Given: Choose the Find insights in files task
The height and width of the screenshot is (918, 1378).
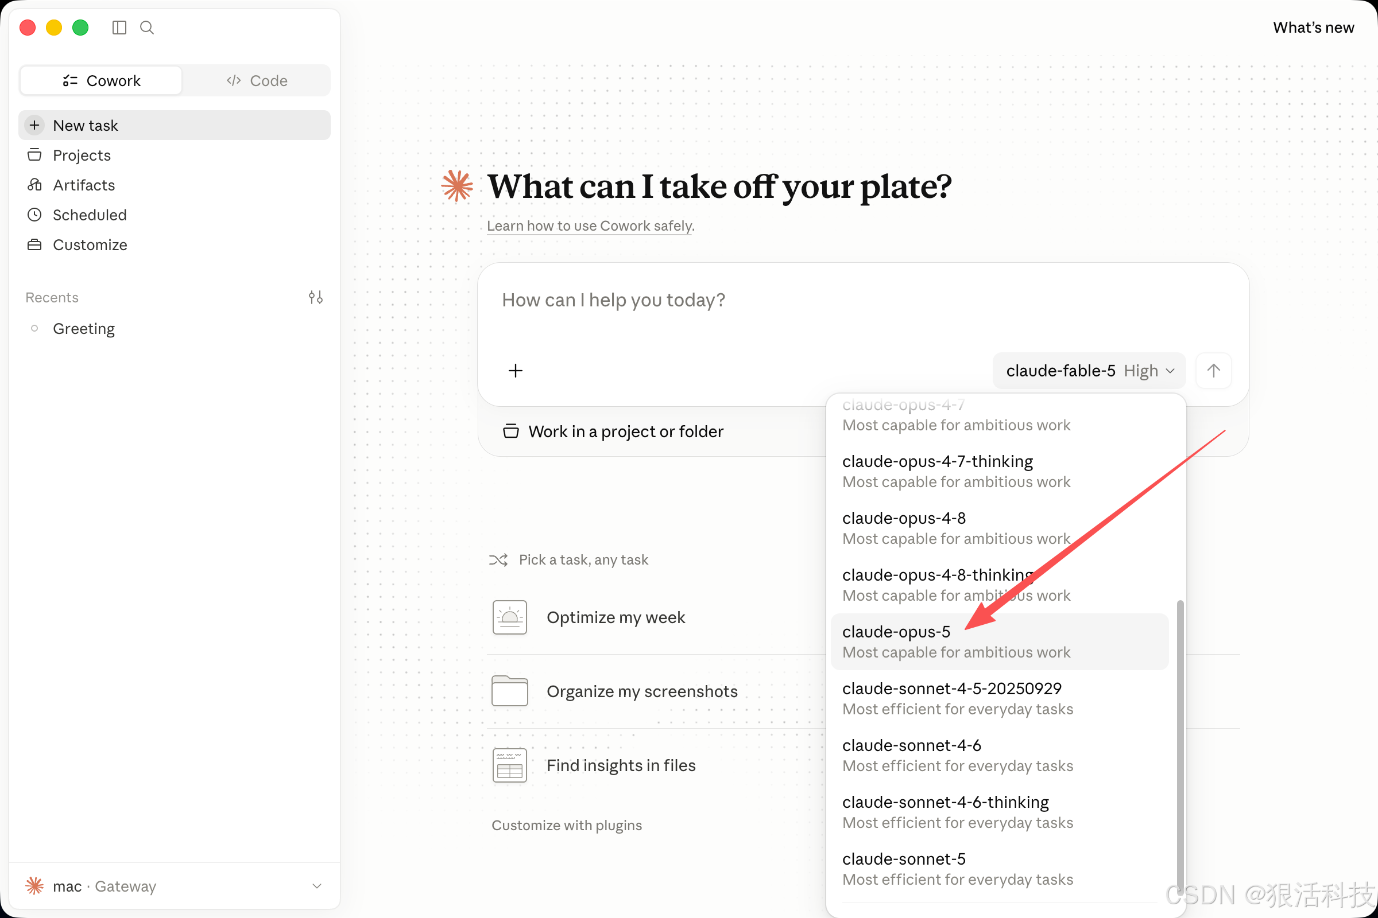Looking at the screenshot, I should pos(621,765).
